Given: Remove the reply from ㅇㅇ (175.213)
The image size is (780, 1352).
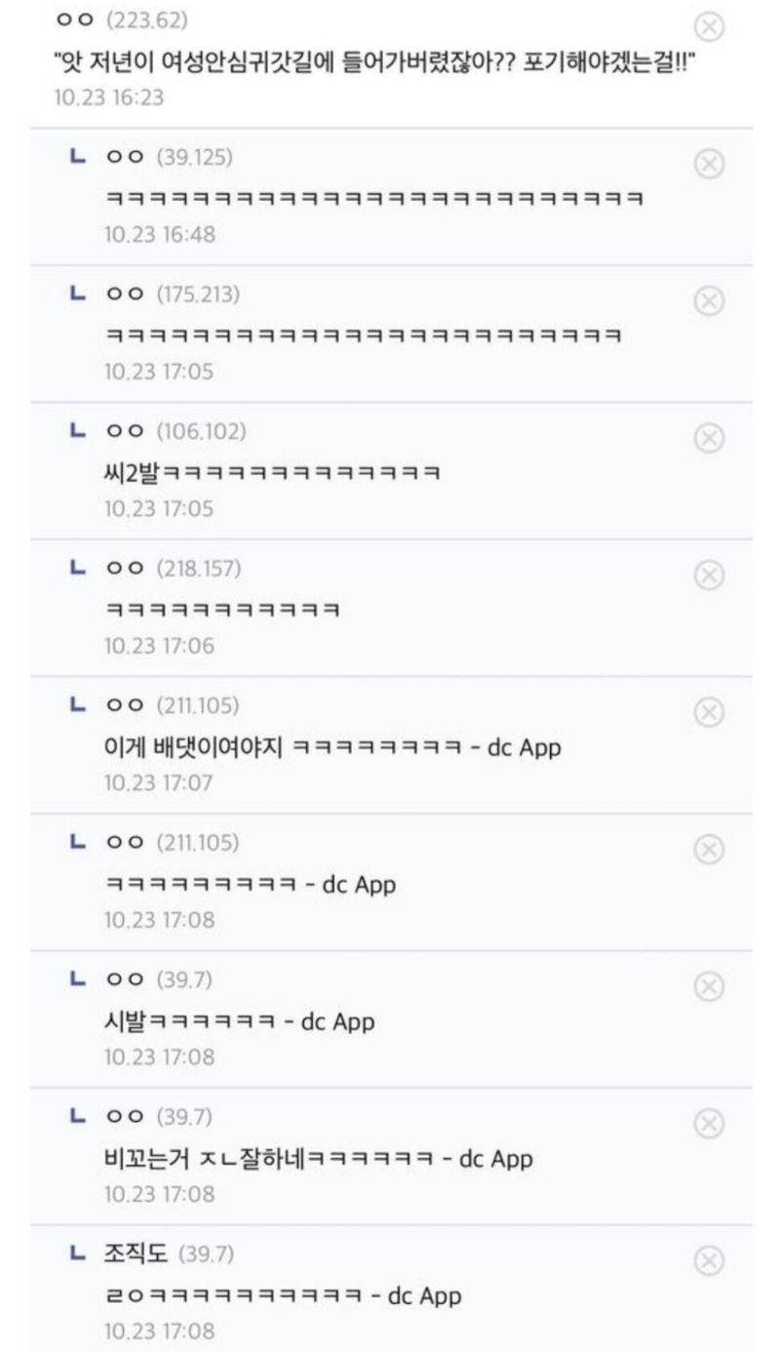Looking at the screenshot, I should click(x=709, y=301).
